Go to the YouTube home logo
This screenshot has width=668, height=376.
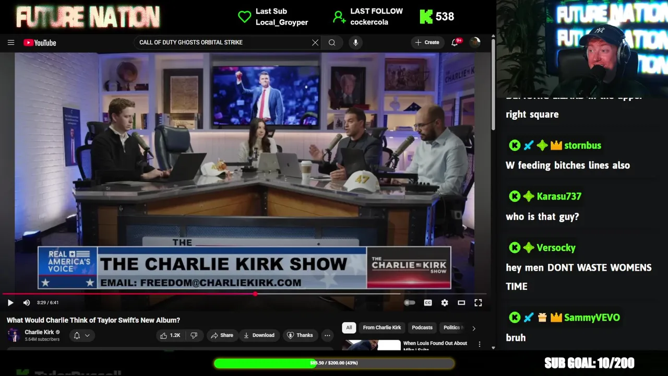pos(40,43)
